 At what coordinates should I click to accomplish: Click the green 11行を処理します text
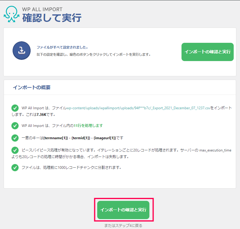point(88,125)
